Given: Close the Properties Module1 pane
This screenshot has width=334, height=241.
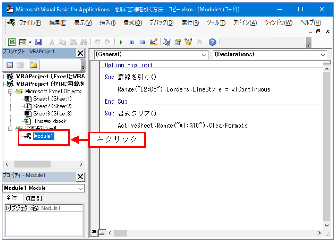Looking at the screenshot, I should tap(81, 177).
